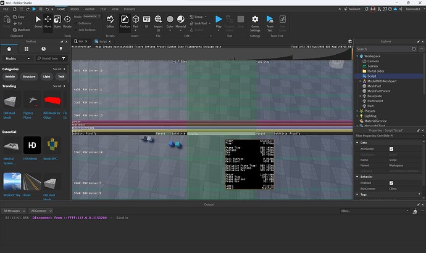The height and width of the screenshot is (253, 426).
Task: Open the Models category dropdown
Action: pyautogui.click(x=17, y=58)
